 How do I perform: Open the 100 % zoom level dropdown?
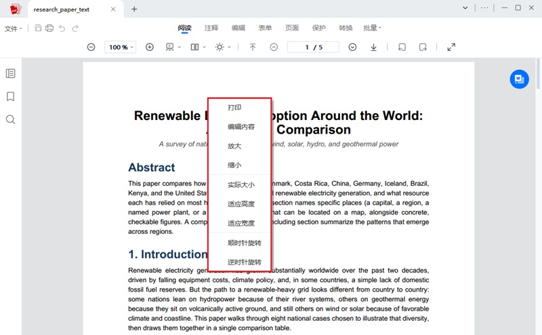click(x=121, y=47)
